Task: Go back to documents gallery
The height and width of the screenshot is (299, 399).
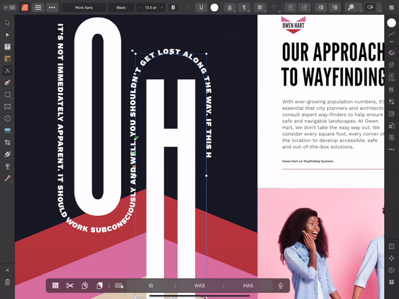Action: (9, 7)
